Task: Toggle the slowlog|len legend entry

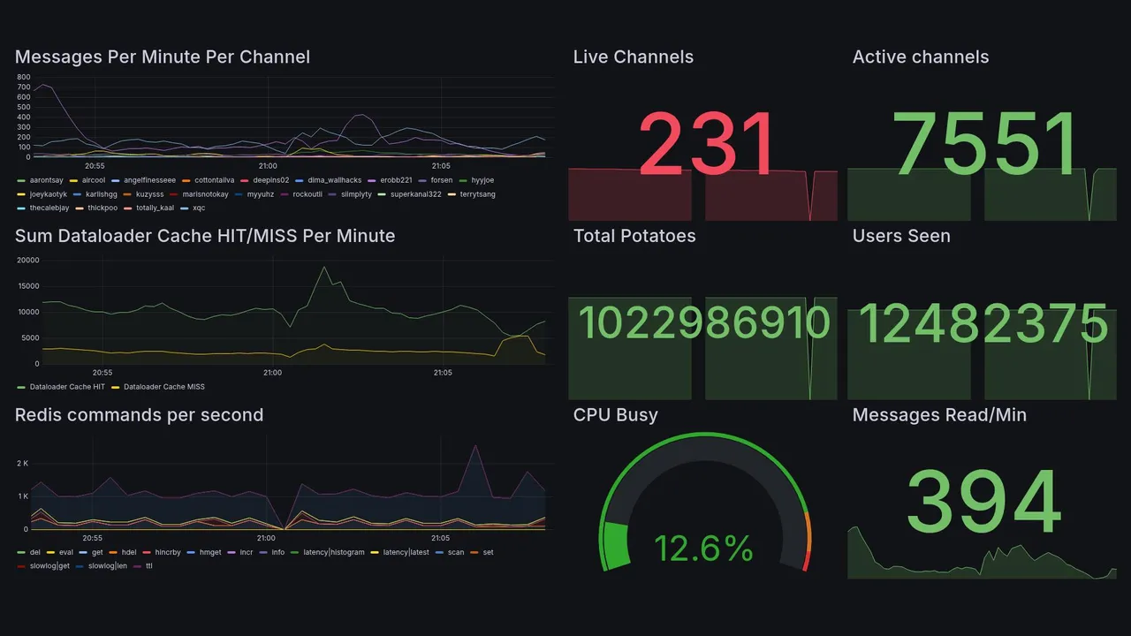Action: pos(102,565)
